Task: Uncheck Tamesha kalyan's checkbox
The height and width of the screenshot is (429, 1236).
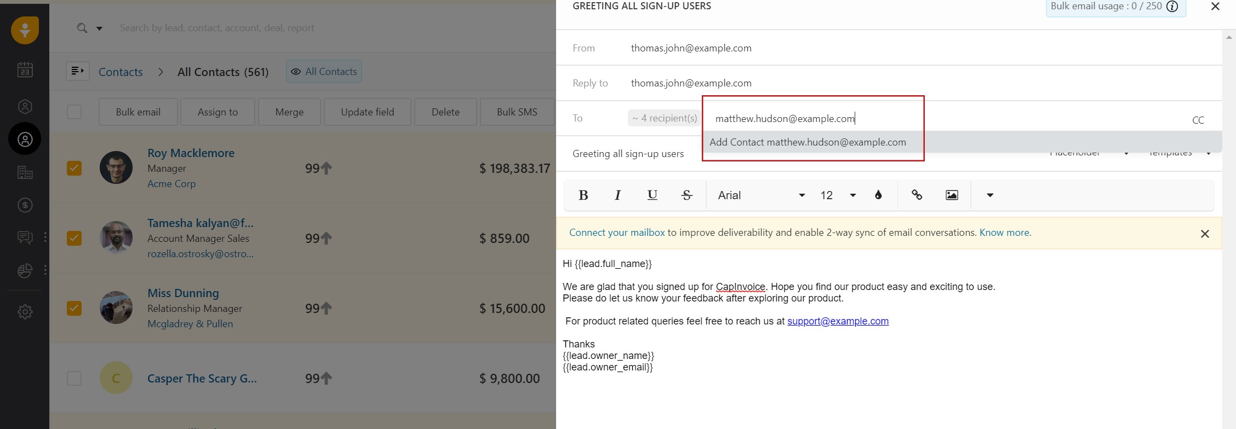Action: pos(74,238)
